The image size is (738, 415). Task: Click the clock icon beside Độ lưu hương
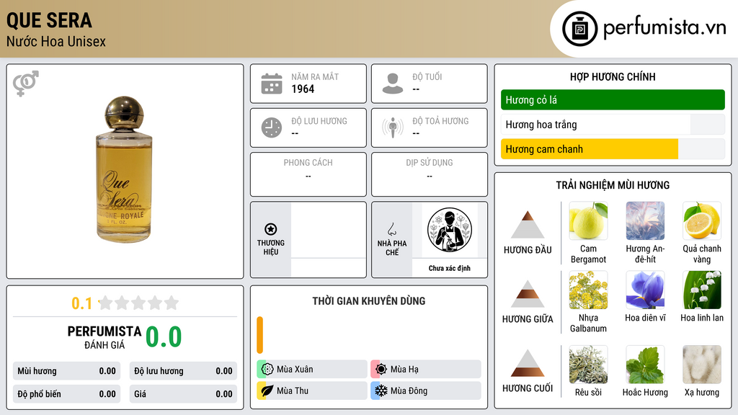pyautogui.click(x=272, y=128)
